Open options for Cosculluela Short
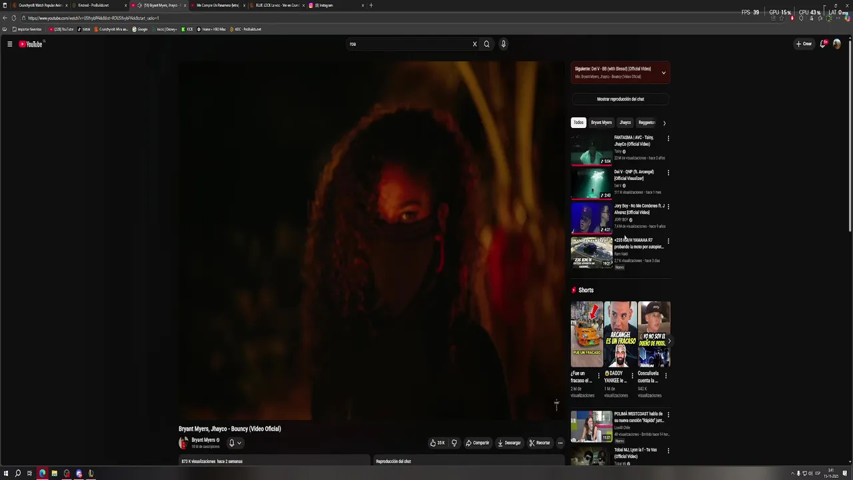Viewport: 853px width, 480px height. click(666, 375)
